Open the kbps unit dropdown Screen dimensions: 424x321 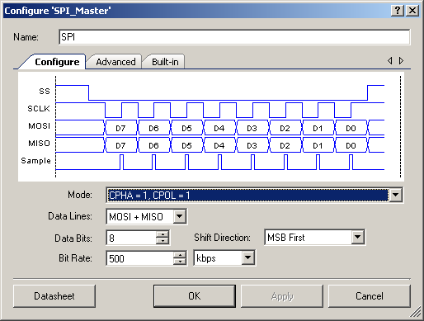[248, 257]
